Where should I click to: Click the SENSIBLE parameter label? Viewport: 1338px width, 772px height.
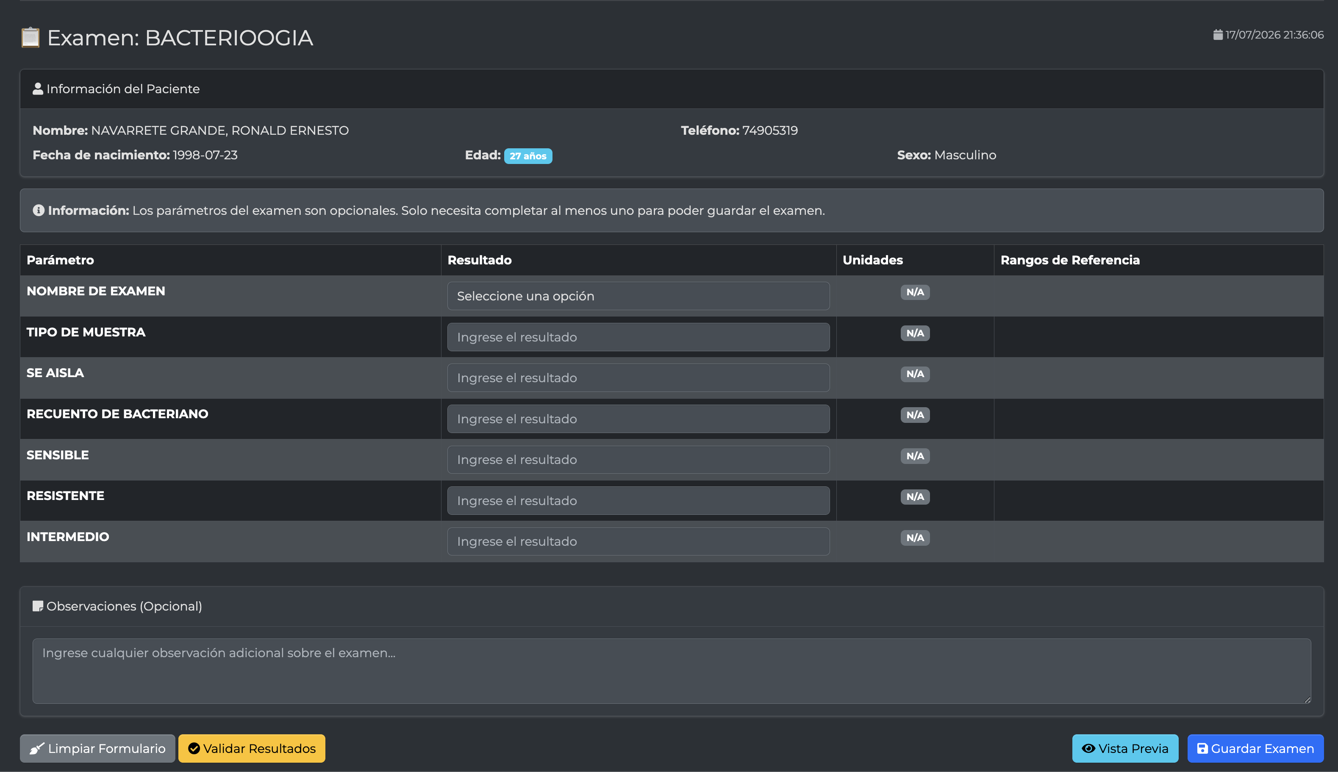tap(58, 455)
